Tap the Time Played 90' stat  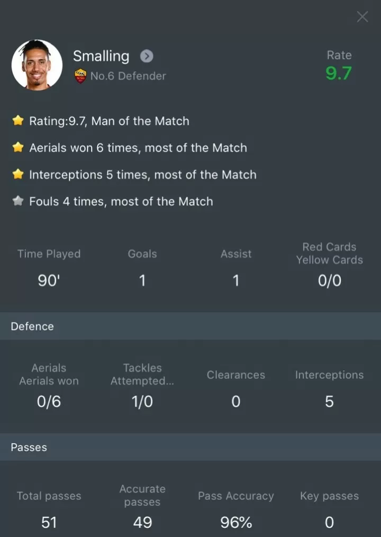pyautogui.click(x=49, y=280)
